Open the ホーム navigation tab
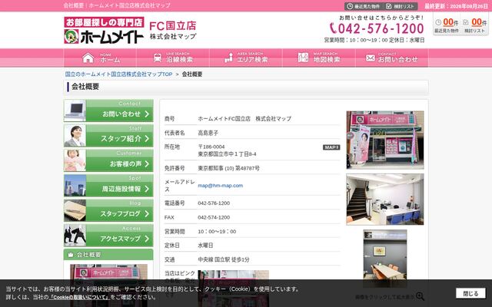The width and height of the screenshot is (492, 307). point(100,58)
